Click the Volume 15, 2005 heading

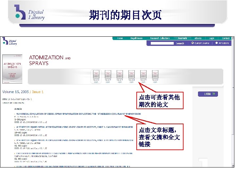tap(15, 92)
